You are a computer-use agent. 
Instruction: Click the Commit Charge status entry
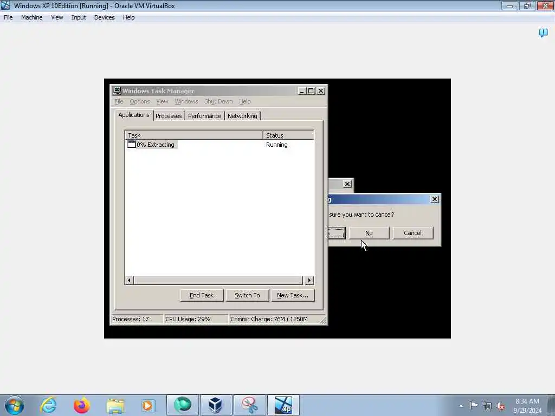pos(277,319)
